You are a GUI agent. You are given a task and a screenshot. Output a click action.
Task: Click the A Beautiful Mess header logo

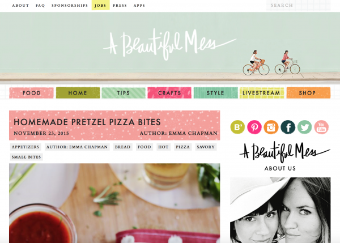169,44
